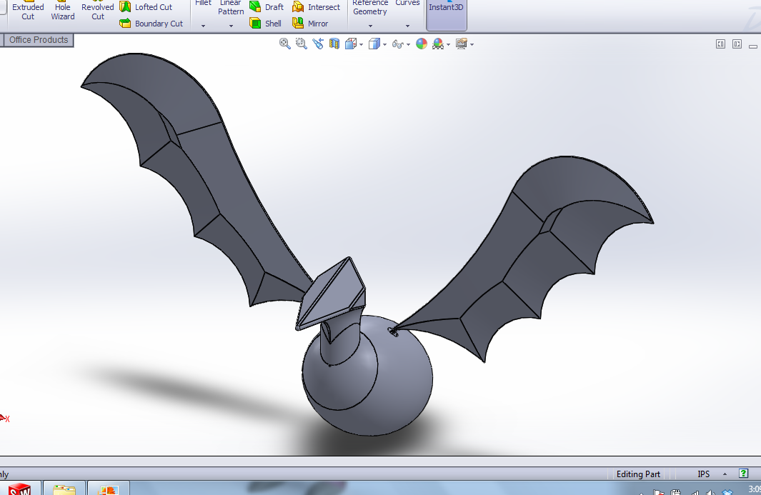
Task: Expand the Curves dropdown arrow
Action: (408, 26)
